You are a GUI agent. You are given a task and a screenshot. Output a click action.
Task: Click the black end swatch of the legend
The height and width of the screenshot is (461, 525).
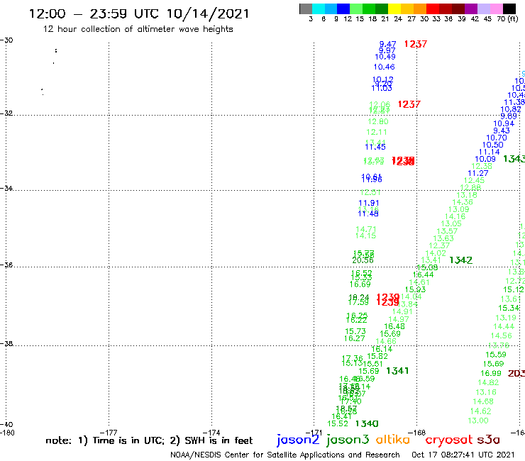point(509,9)
